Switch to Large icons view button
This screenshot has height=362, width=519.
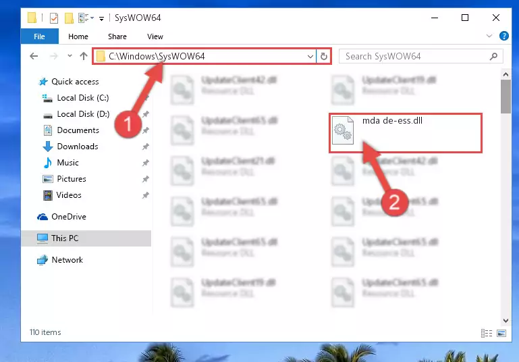(501, 333)
